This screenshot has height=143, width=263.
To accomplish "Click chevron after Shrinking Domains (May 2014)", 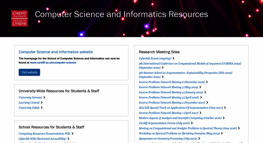I will (222, 134).
